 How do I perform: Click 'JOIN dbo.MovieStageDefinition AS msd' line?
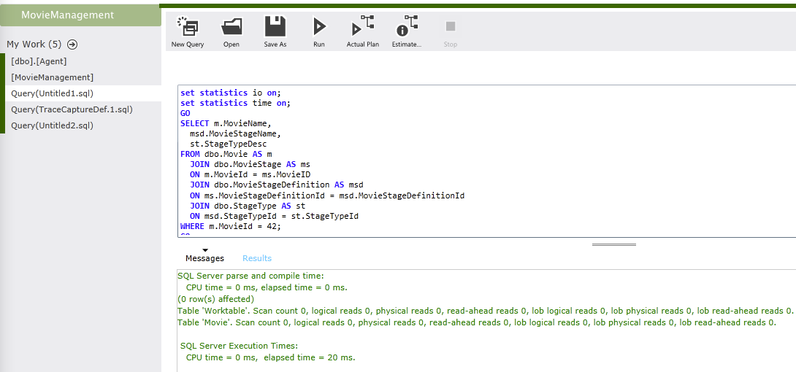click(x=277, y=185)
